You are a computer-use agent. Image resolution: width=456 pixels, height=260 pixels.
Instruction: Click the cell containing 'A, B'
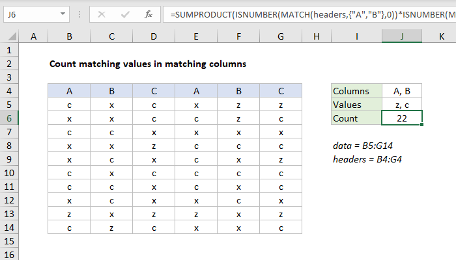402,91
